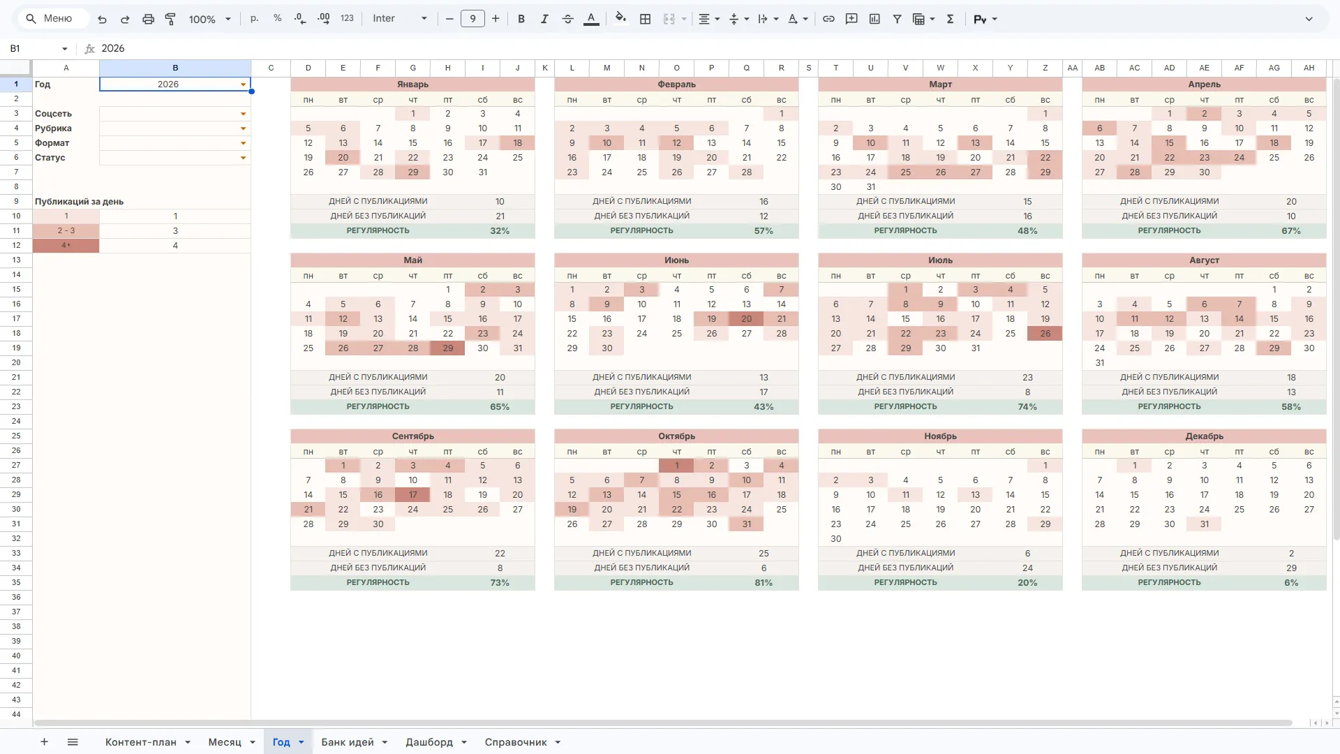1340x754 pixels.
Task: Activate the paint format tool
Action: click(x=170, y=19)
